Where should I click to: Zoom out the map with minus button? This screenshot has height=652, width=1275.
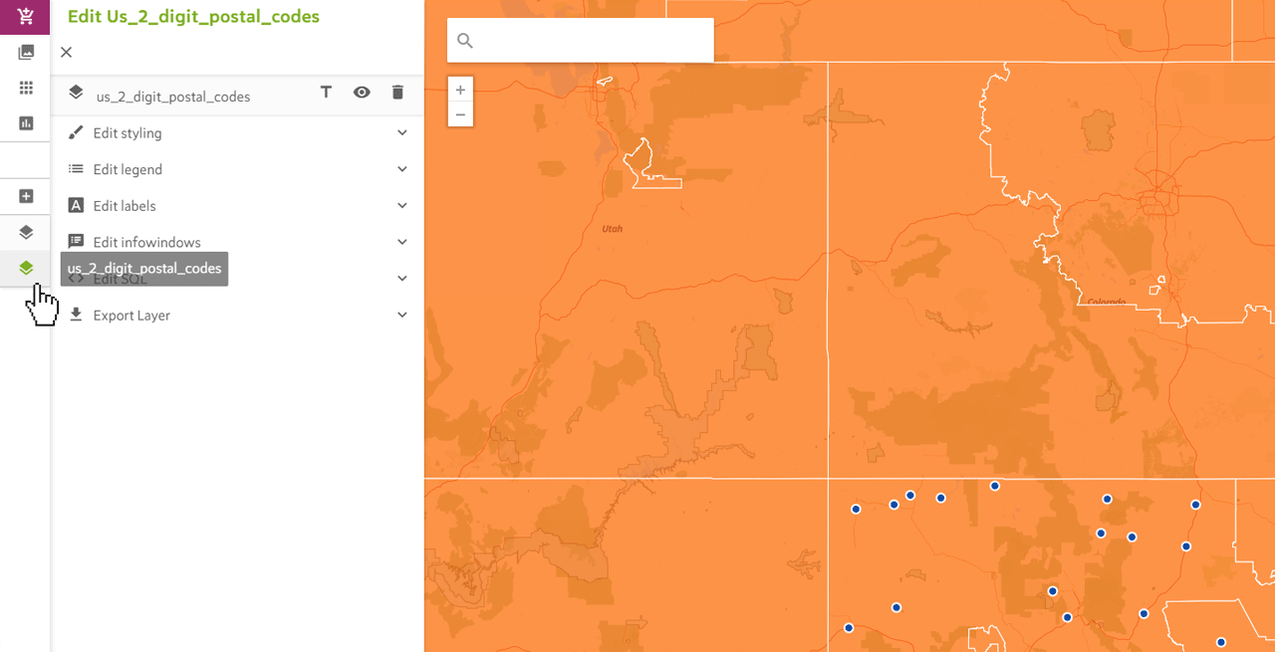pyautogui.click(x=460, y=114)
